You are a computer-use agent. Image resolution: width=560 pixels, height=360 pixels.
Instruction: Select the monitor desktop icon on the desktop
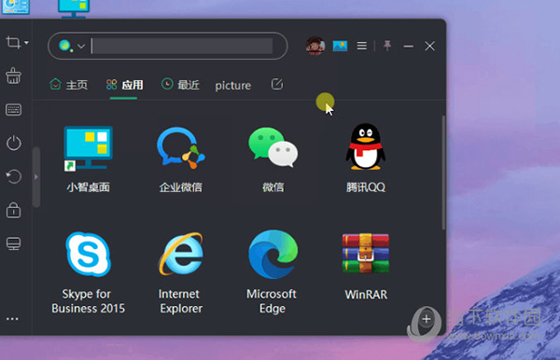74,8
